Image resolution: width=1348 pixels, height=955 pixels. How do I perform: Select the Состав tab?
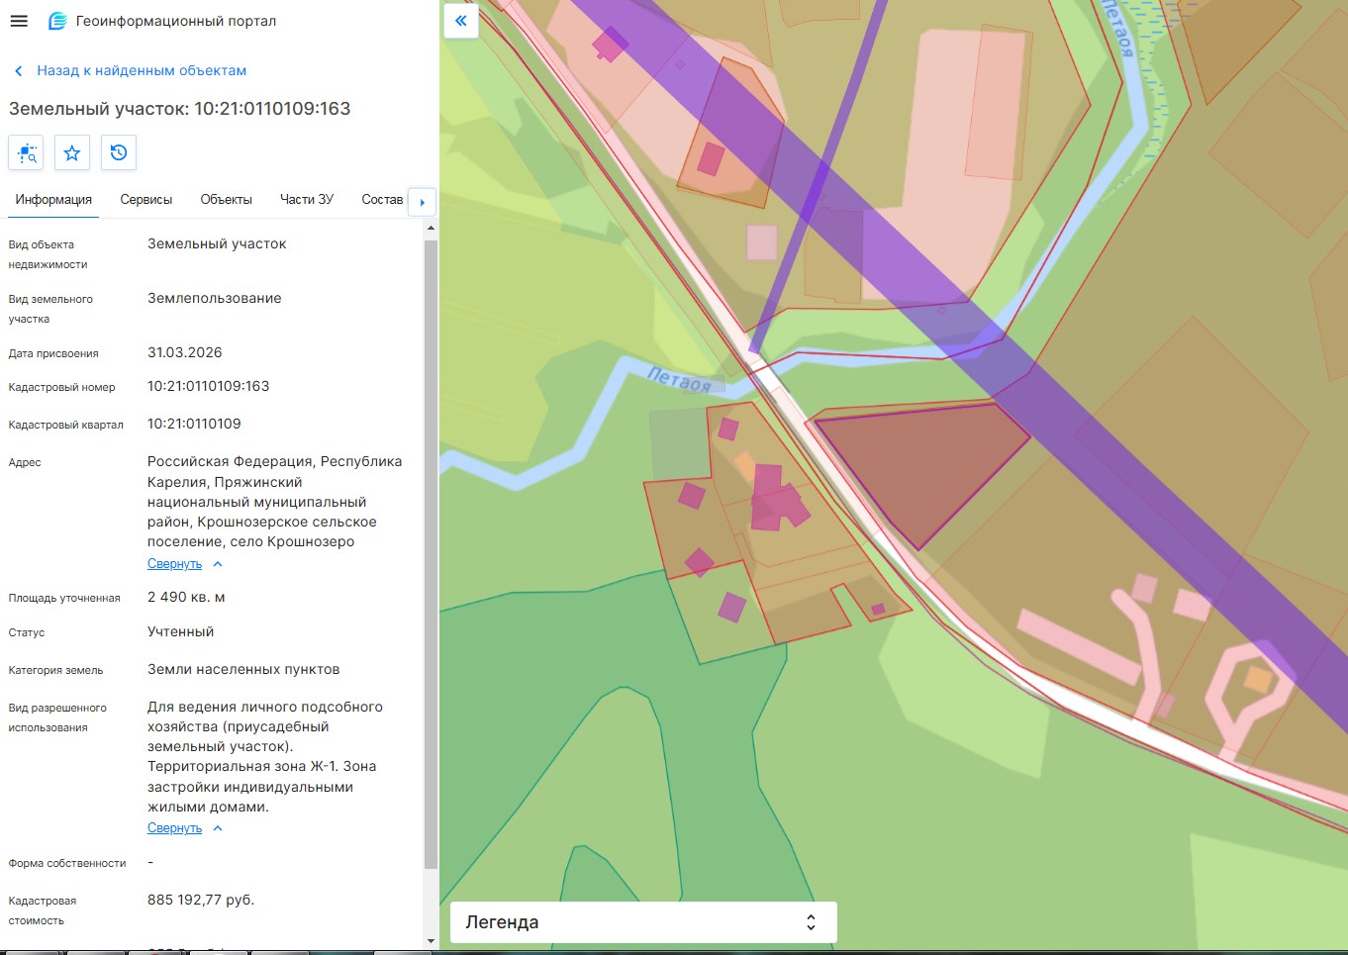[x=382, y=200]
